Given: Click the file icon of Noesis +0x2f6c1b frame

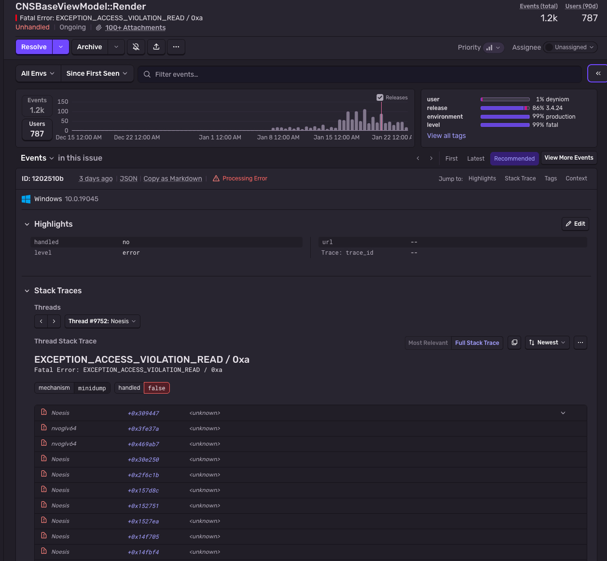Looking at the screenshot, I should click(x=44, y=474).
